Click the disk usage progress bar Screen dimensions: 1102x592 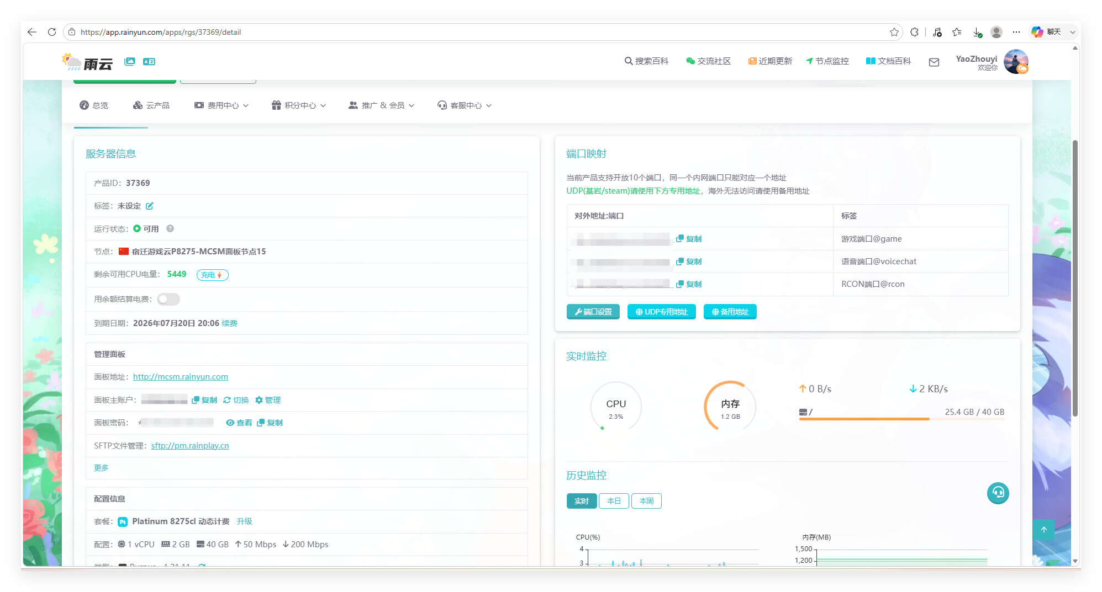tap(901, 419)
